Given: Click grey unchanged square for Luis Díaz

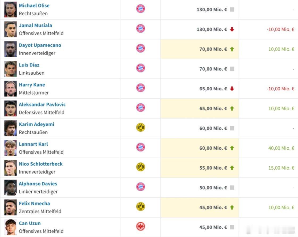Looking at the screenshot, I should [x=232, y=69].
